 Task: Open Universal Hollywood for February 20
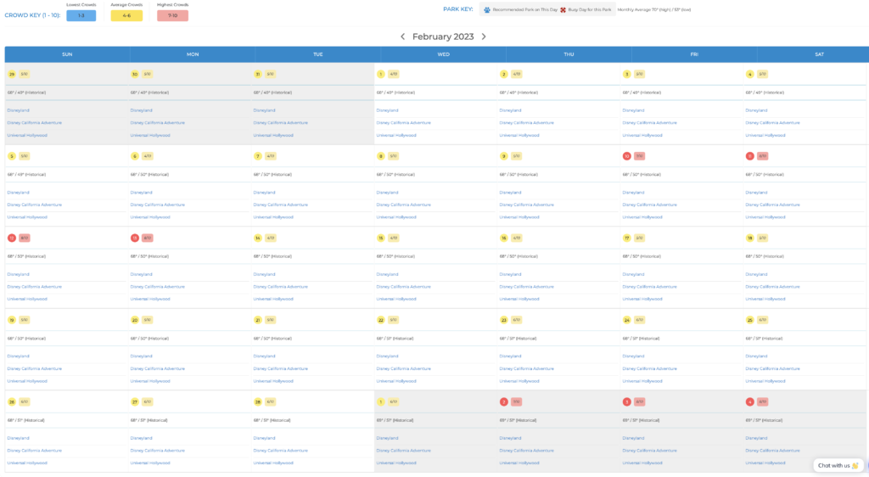(x=150, y=381)
